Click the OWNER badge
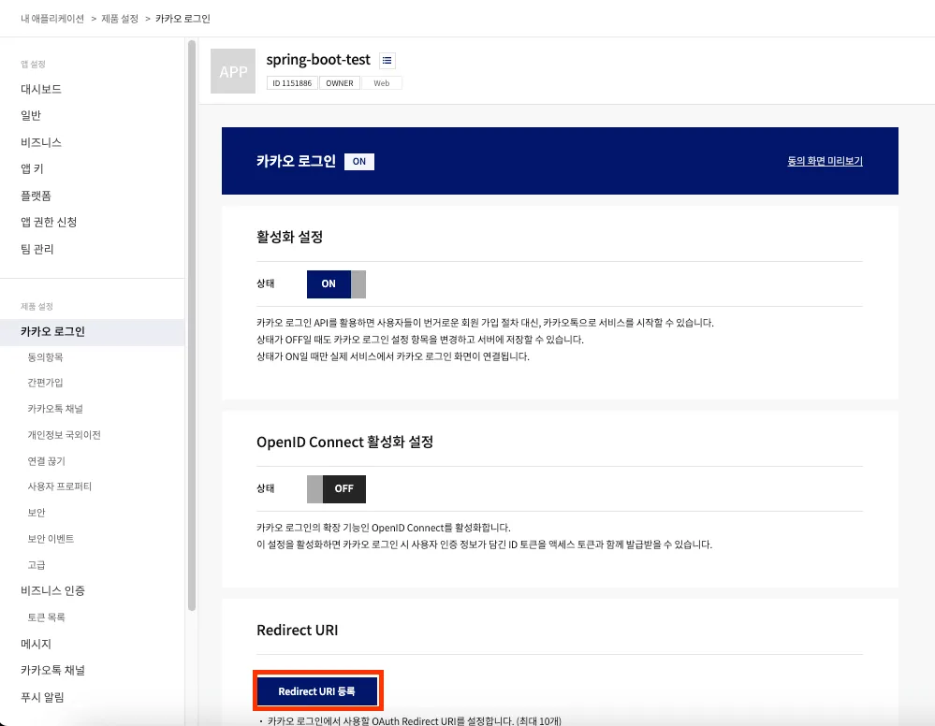Screen dimensions: 935x726 pyautogui.click(x=340, y=83)
